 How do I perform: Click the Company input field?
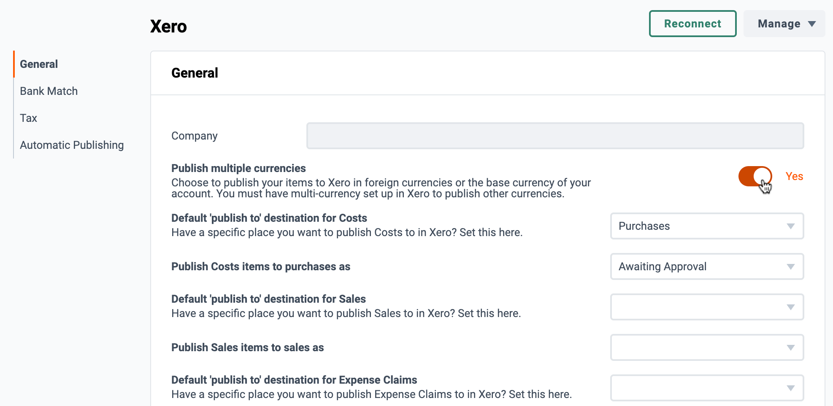point(555,136)
